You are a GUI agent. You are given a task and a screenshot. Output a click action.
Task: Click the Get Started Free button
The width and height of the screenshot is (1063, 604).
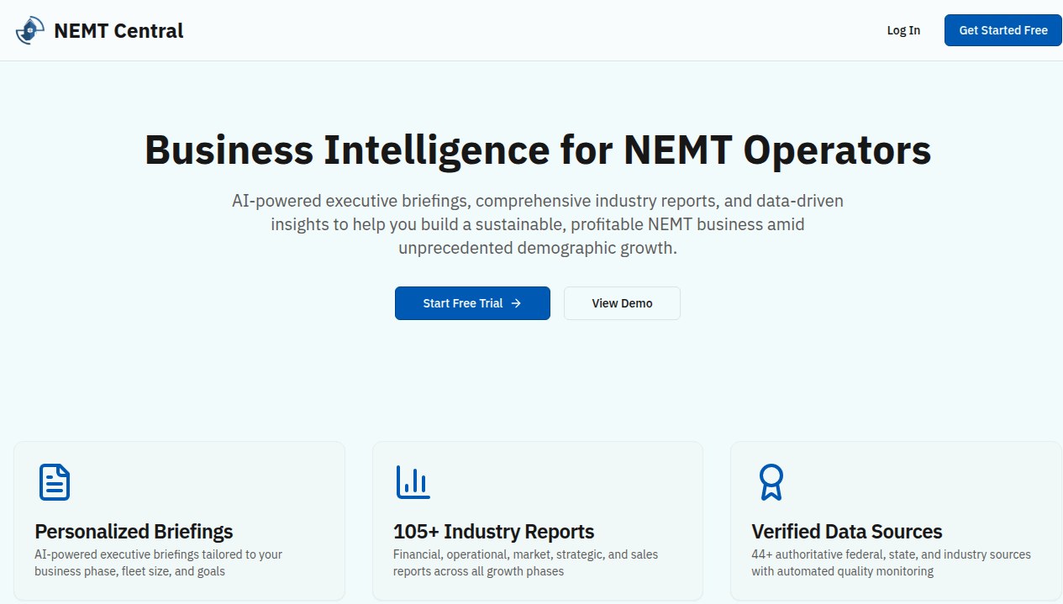[x=1003, y=30]
